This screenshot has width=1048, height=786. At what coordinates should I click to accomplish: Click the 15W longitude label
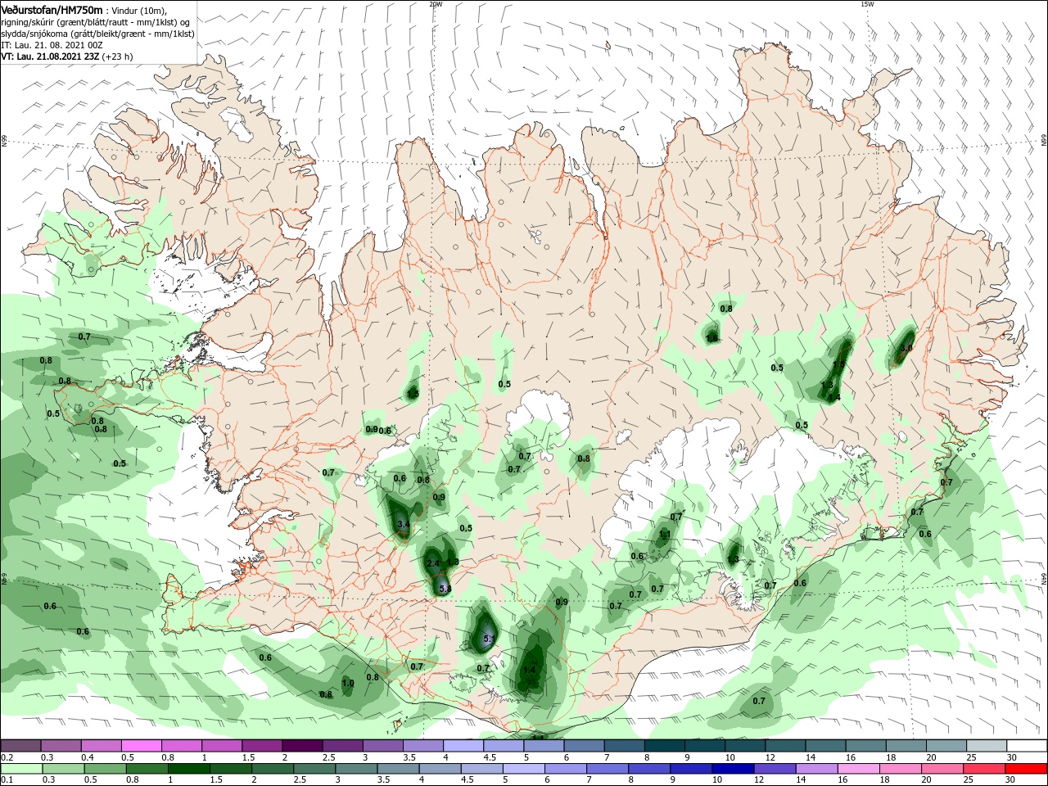tap(867, 4)
